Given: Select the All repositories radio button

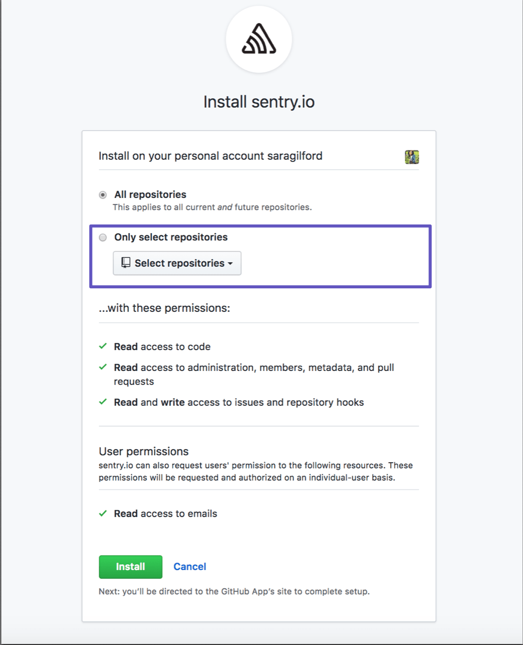Looking at the screenshot, I should [103, 195].
